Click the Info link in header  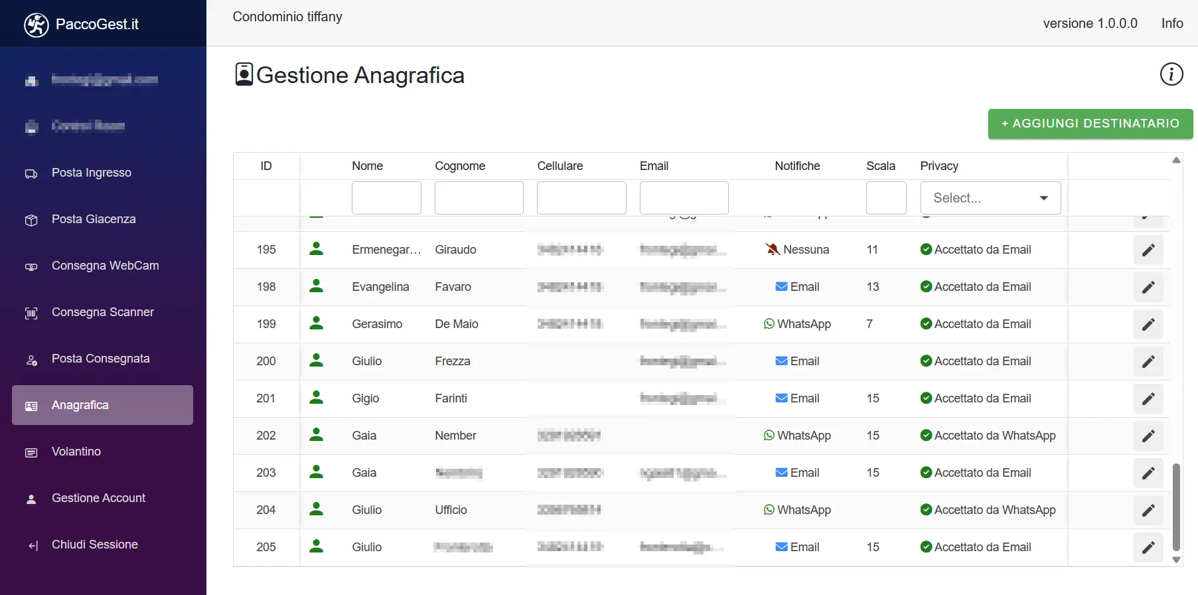click(x=1171, y=23)
